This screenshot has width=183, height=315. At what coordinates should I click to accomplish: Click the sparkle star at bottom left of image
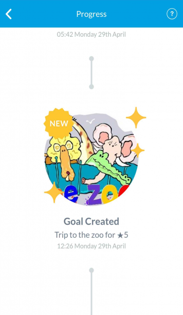click(53, 192)
